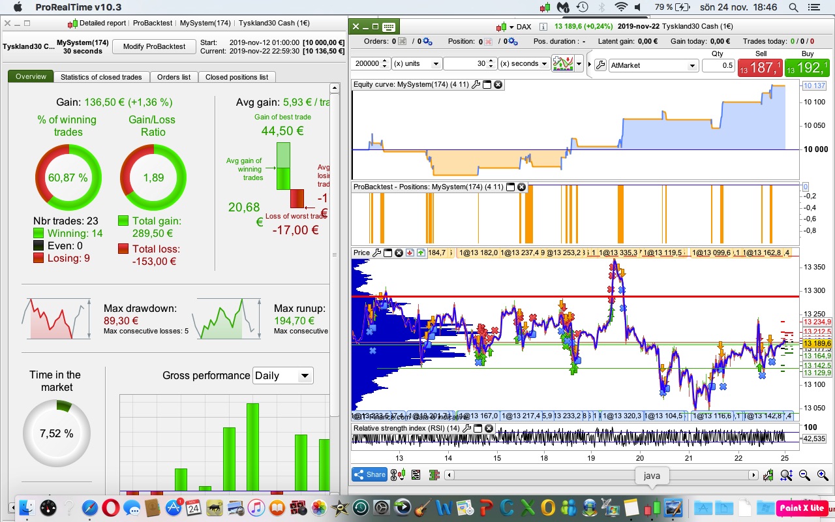The height and width of the screenshot is (522, 835).
Task: Open the order book icon in chart toolbar
Action: (434, 475)
